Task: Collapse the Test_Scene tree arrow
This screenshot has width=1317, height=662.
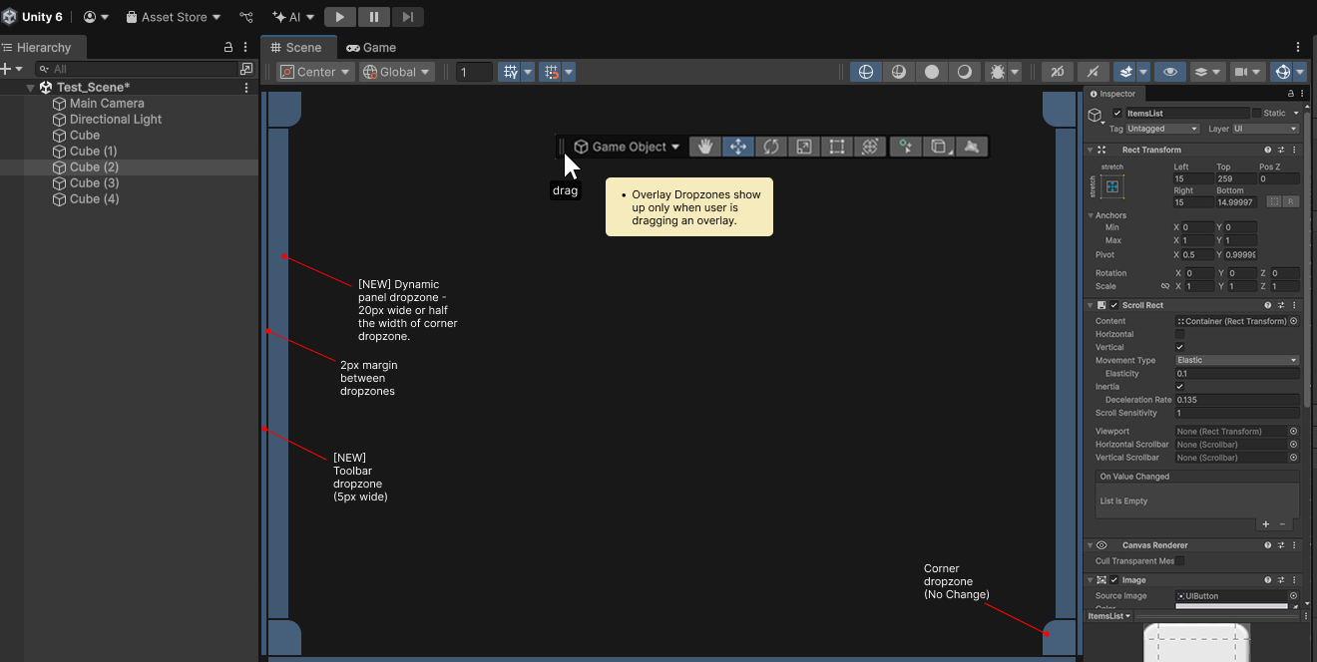Action: (31, 88)
